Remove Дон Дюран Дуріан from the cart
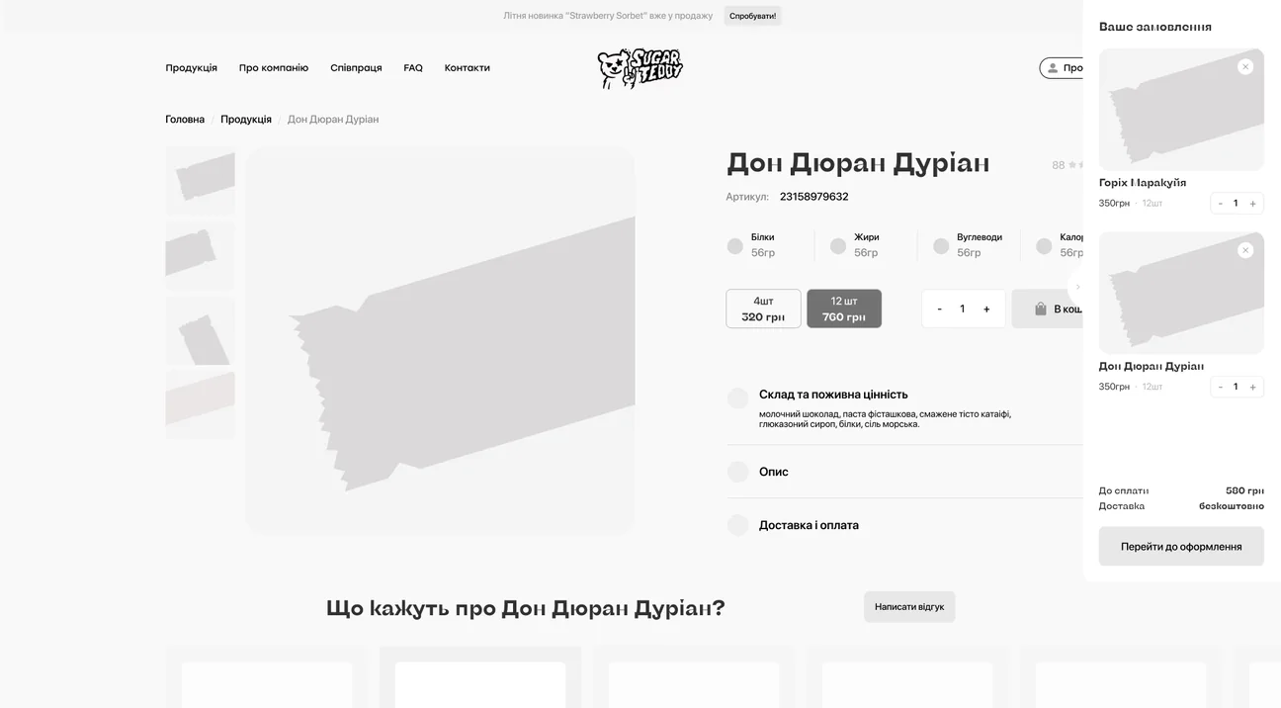1281x708 pixels. coord(1245,250)
